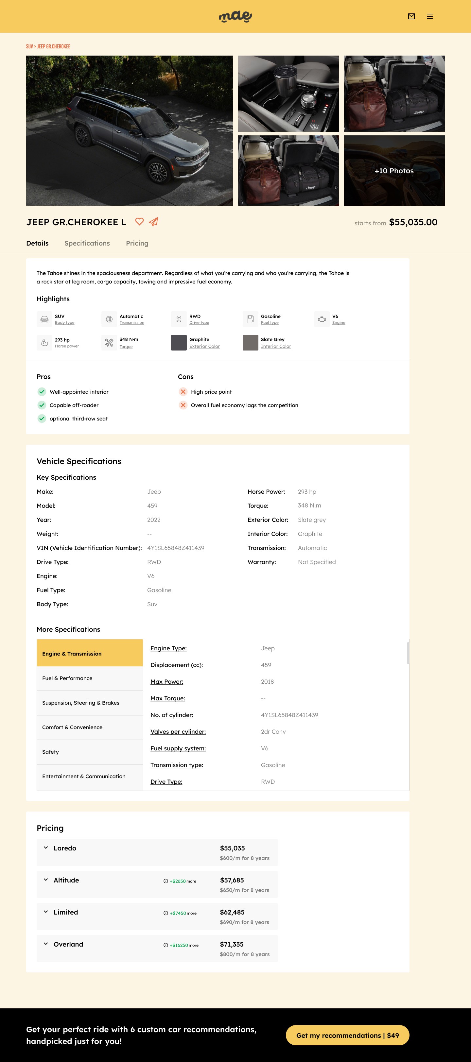This screenshot has height=1062, width=471.
Task: Click info icon next to +$16250 more
Action: coord(166,945)
